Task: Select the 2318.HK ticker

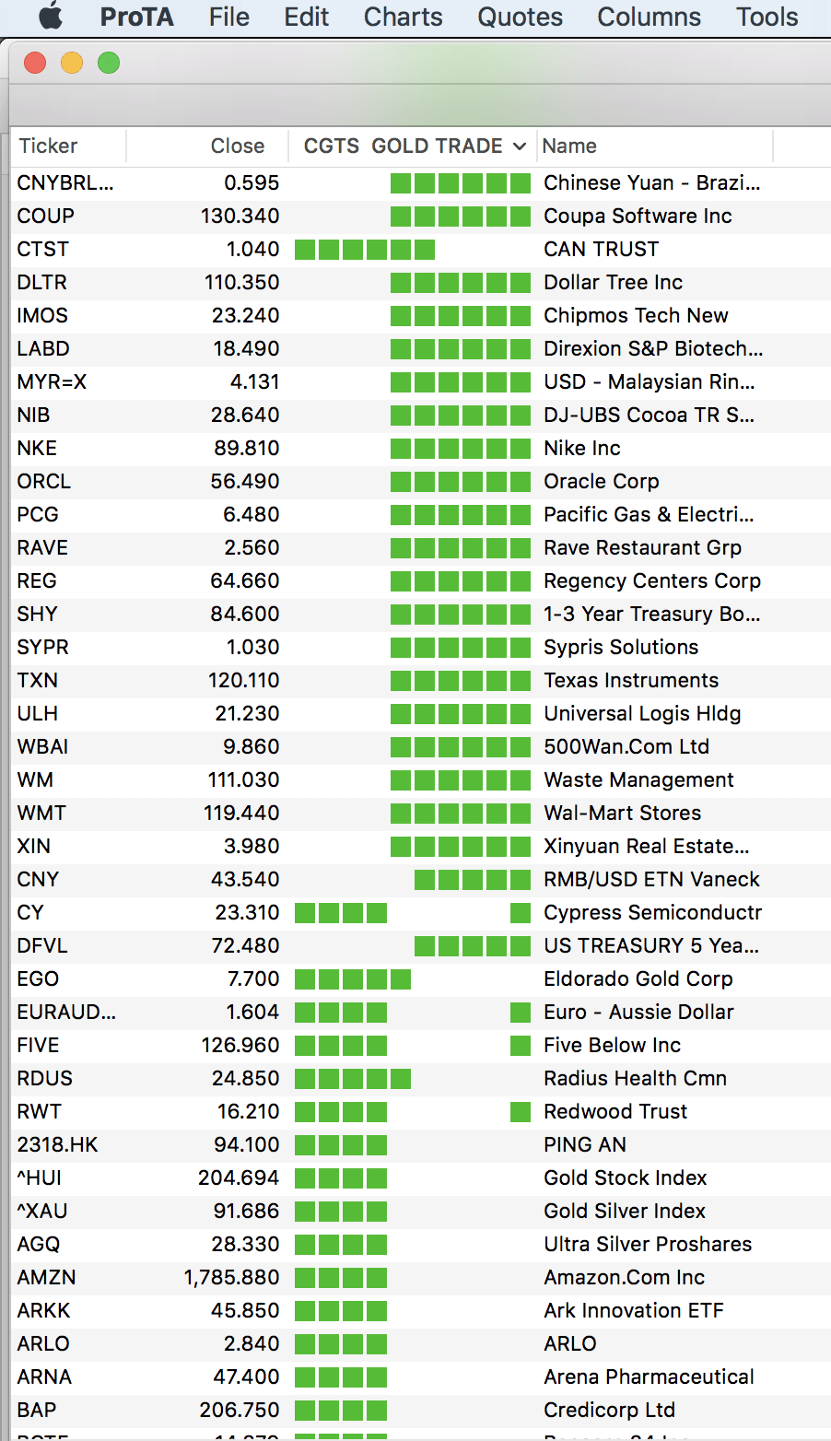Action: click(x=57, y=1144)
